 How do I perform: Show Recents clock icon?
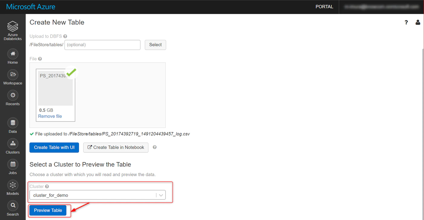tap(13, 95)
